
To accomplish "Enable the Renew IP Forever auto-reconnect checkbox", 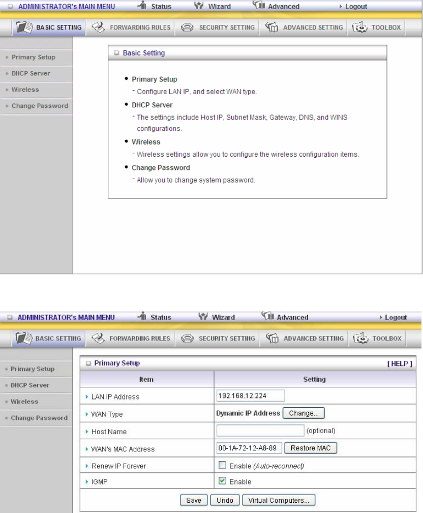I will pos(222,465).
